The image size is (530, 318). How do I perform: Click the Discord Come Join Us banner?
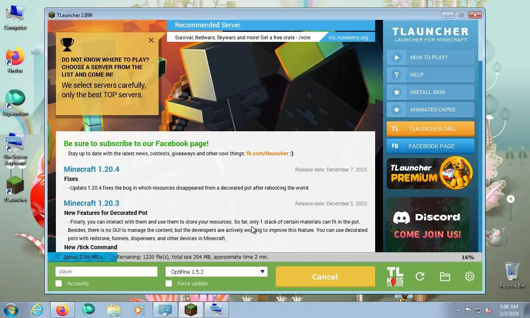point(428,225)
